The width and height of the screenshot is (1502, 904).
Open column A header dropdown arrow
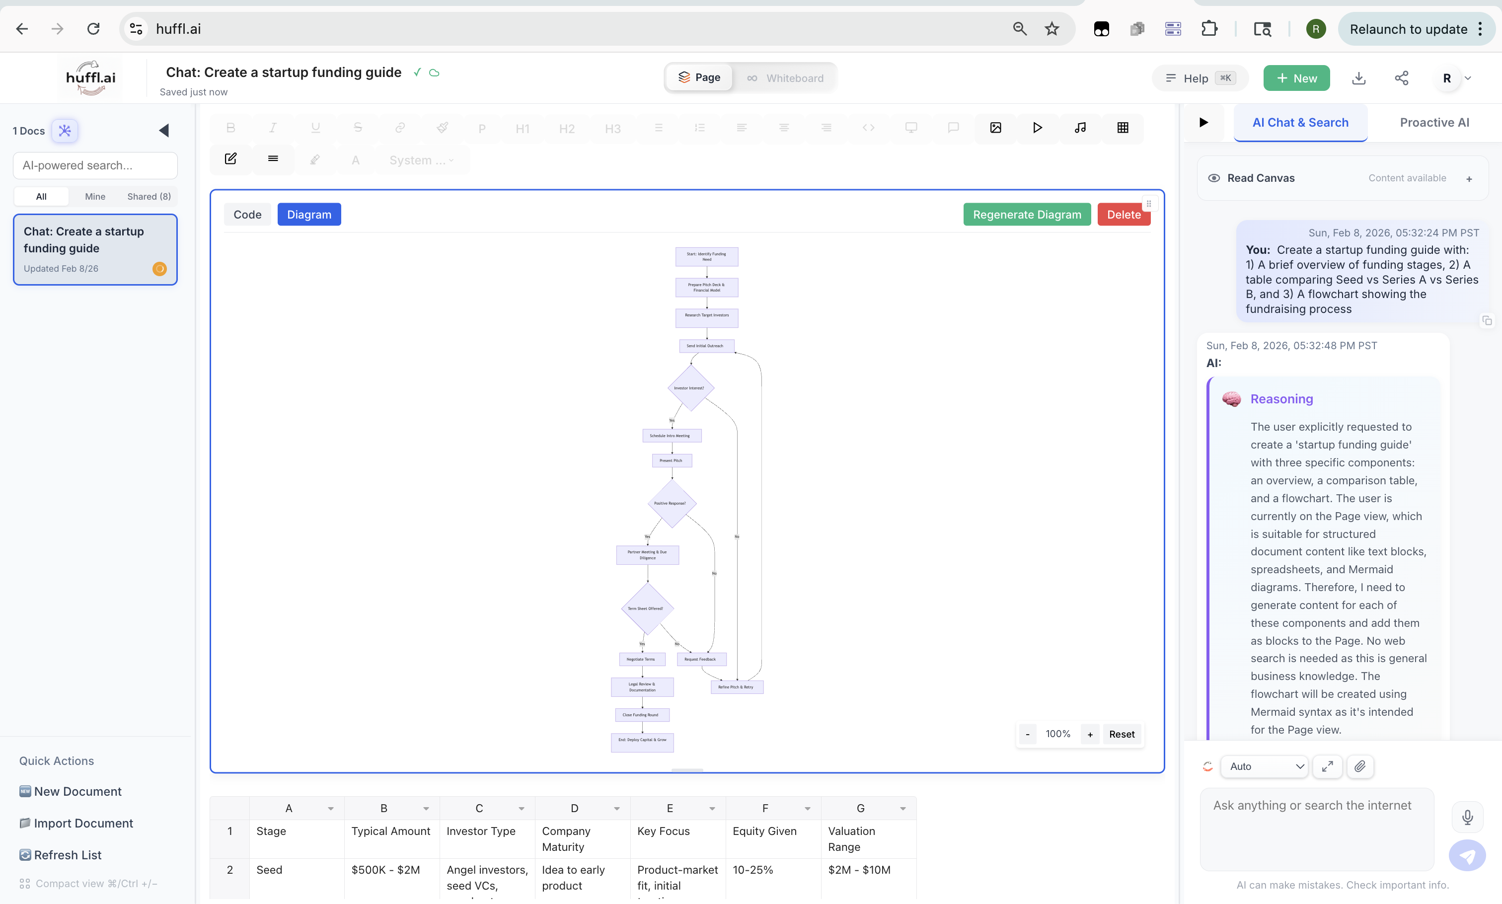click(331, 808)
